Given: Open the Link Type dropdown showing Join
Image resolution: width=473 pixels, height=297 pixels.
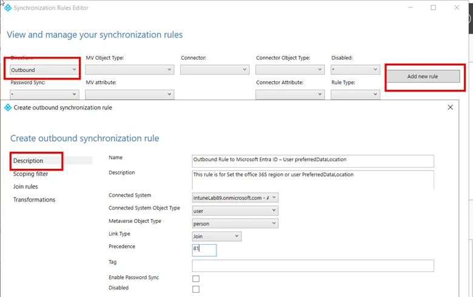Looking at the screenshot, I should click(216, 236).
